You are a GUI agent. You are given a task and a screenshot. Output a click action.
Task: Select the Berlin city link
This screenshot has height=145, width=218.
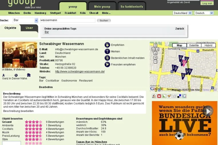27,13
